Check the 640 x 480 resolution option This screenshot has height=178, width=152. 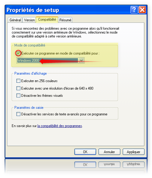tap(18, 88)
